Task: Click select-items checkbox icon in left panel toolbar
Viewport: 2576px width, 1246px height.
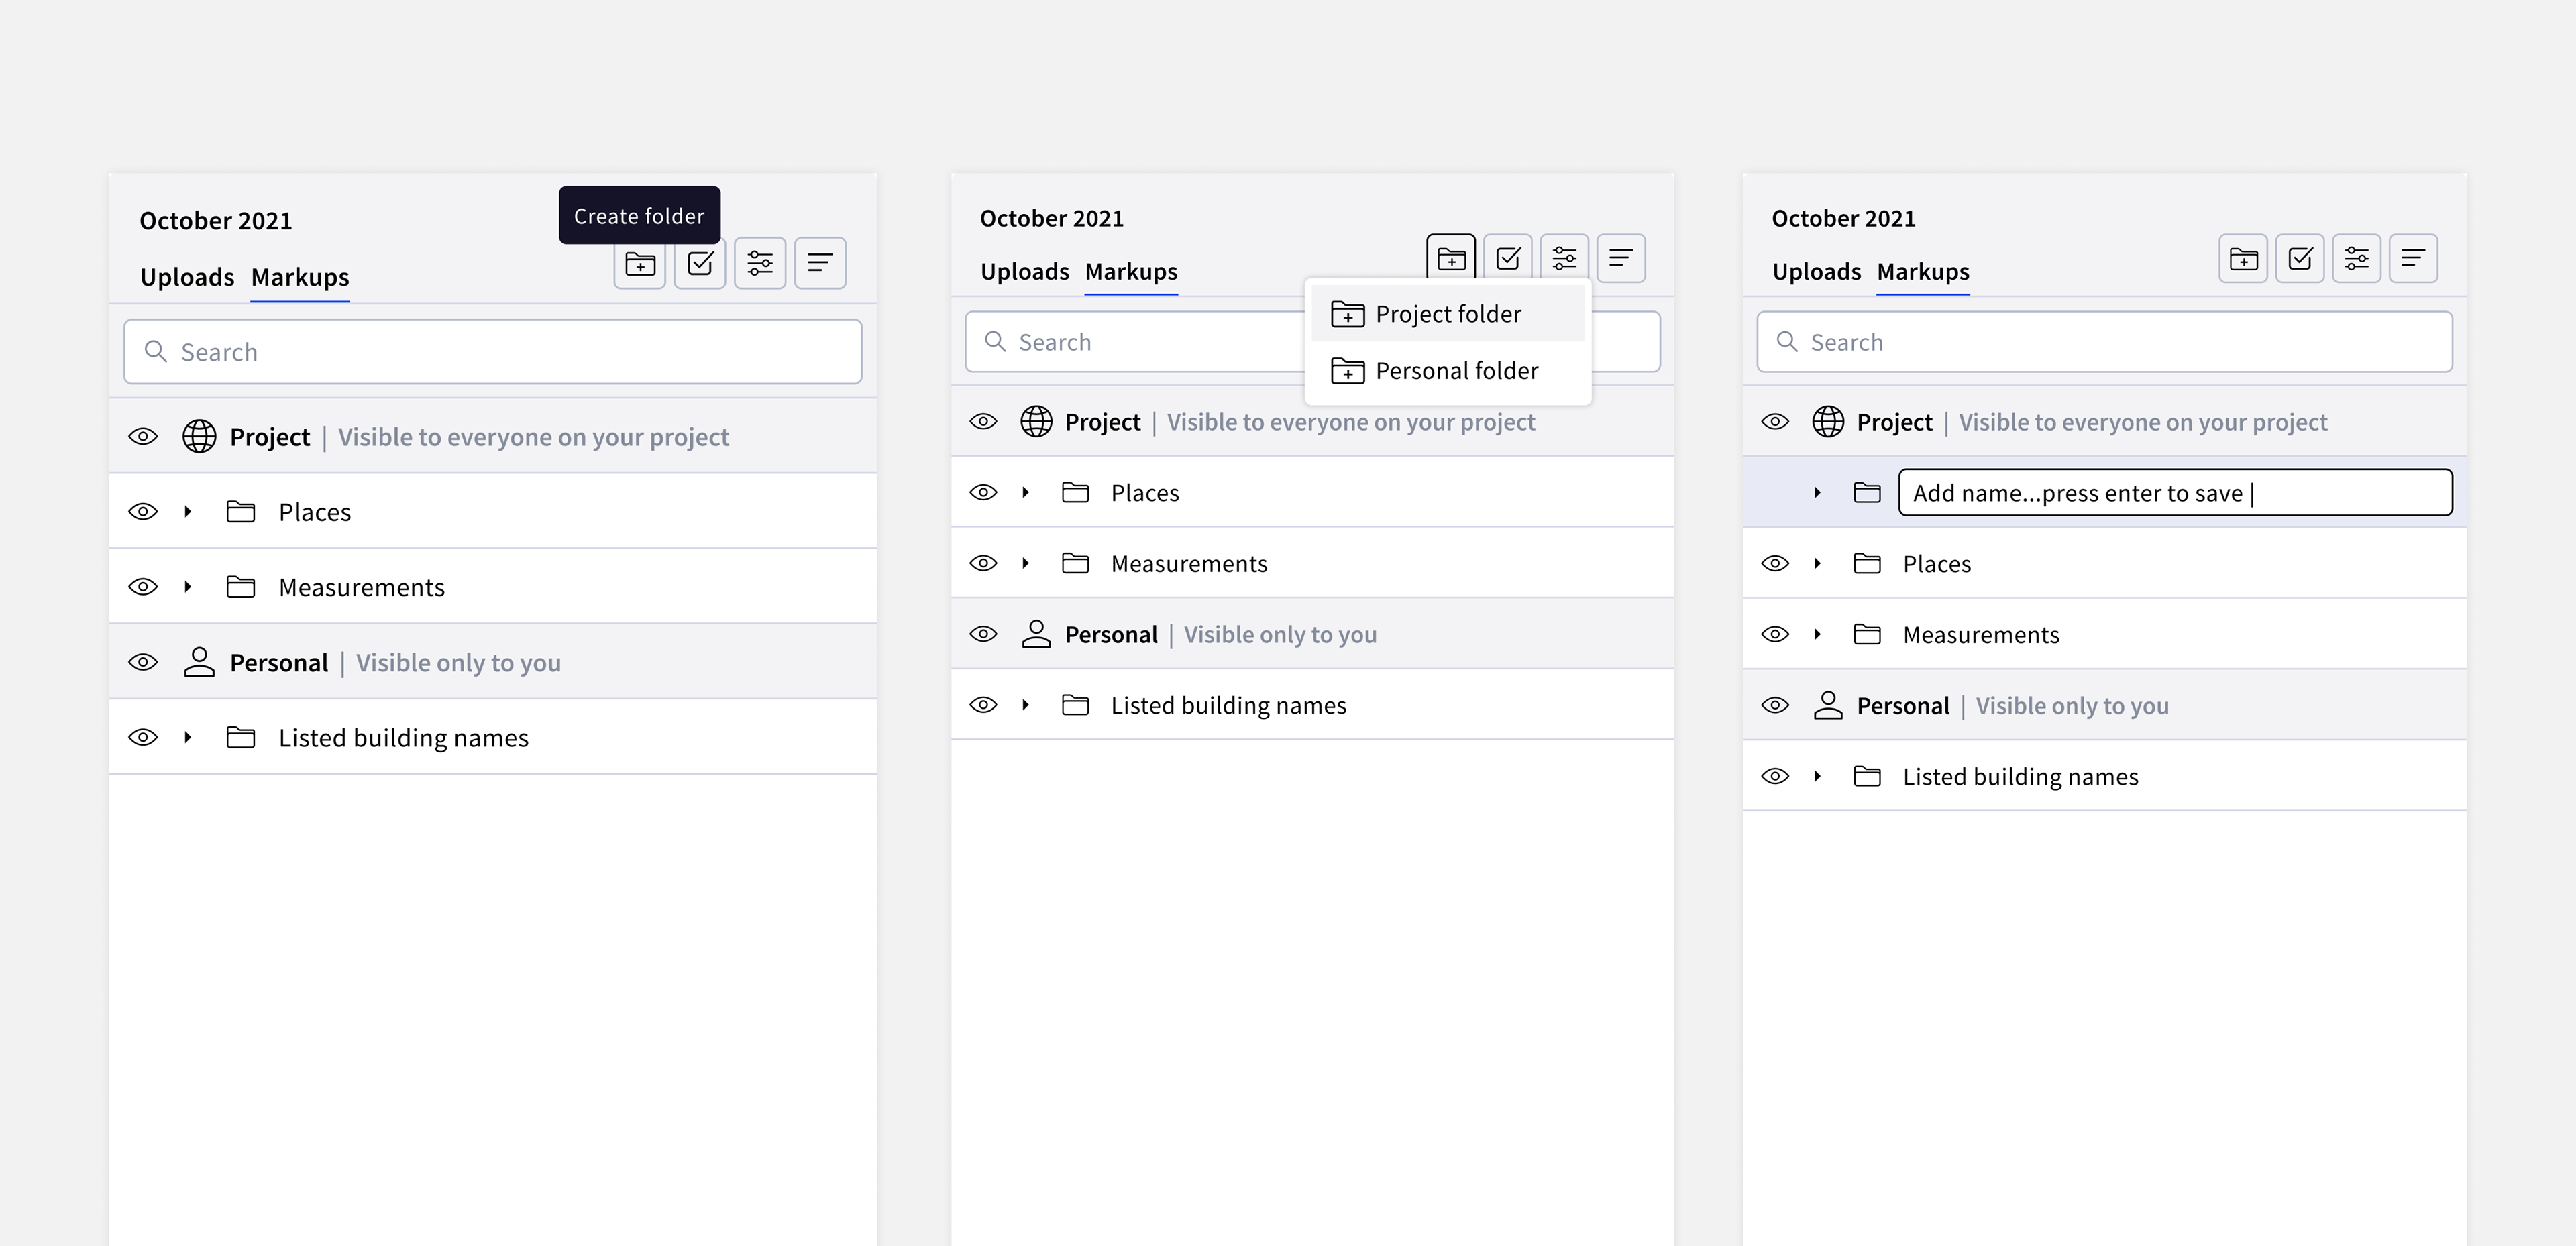Action: coord(700,264)
